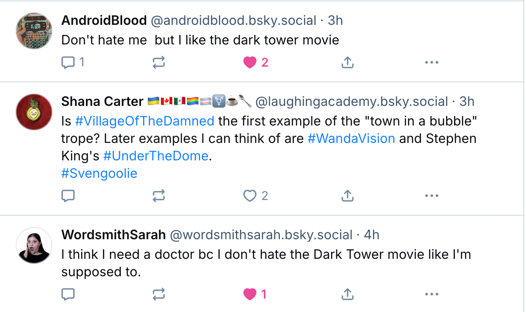This screenshot has width=526, height=312.
Task: Share Shana Carter's post
Action: pos(347,196)
